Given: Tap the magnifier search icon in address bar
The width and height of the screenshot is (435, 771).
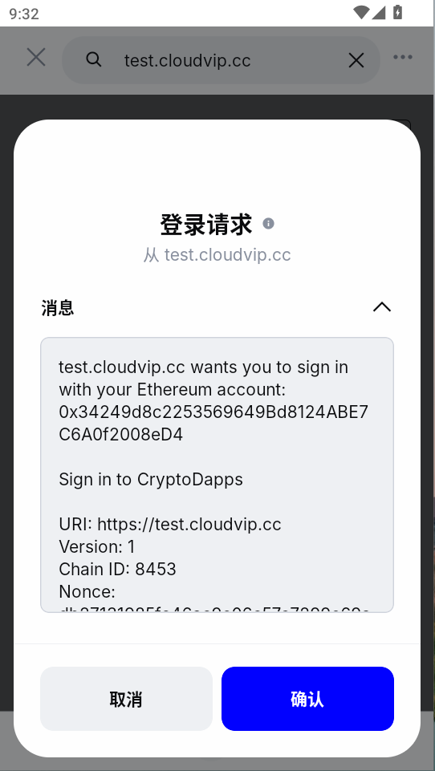Looking at the screenshot, I should click(93, 59).
